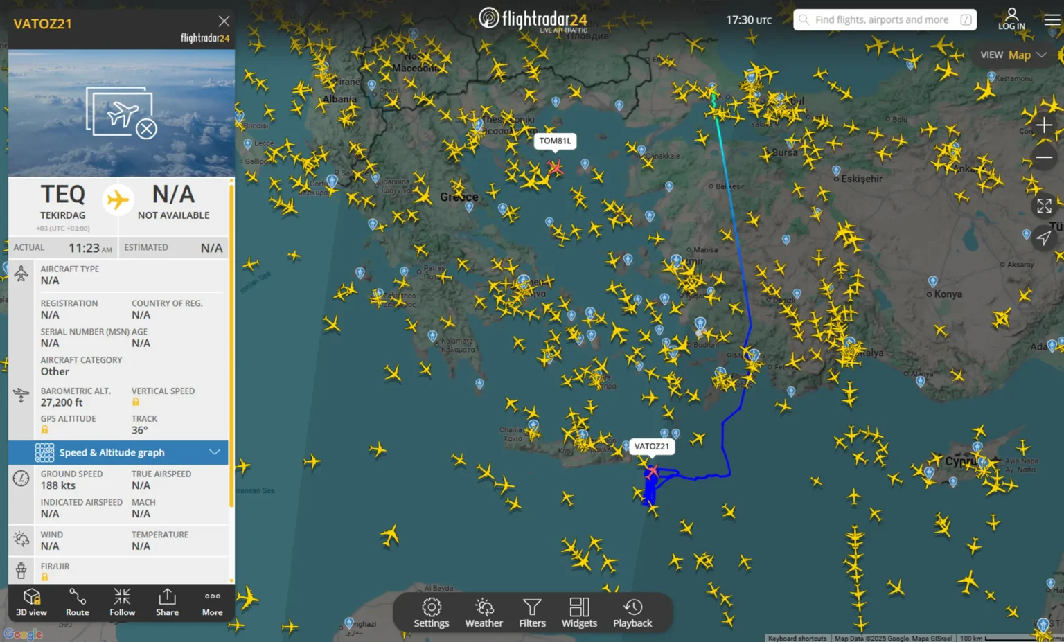This screenshot has width=1064, height=642.
Task: Follow the VATOZ21 aircraft
Action: pyautogui.click(x=122, y=602)
